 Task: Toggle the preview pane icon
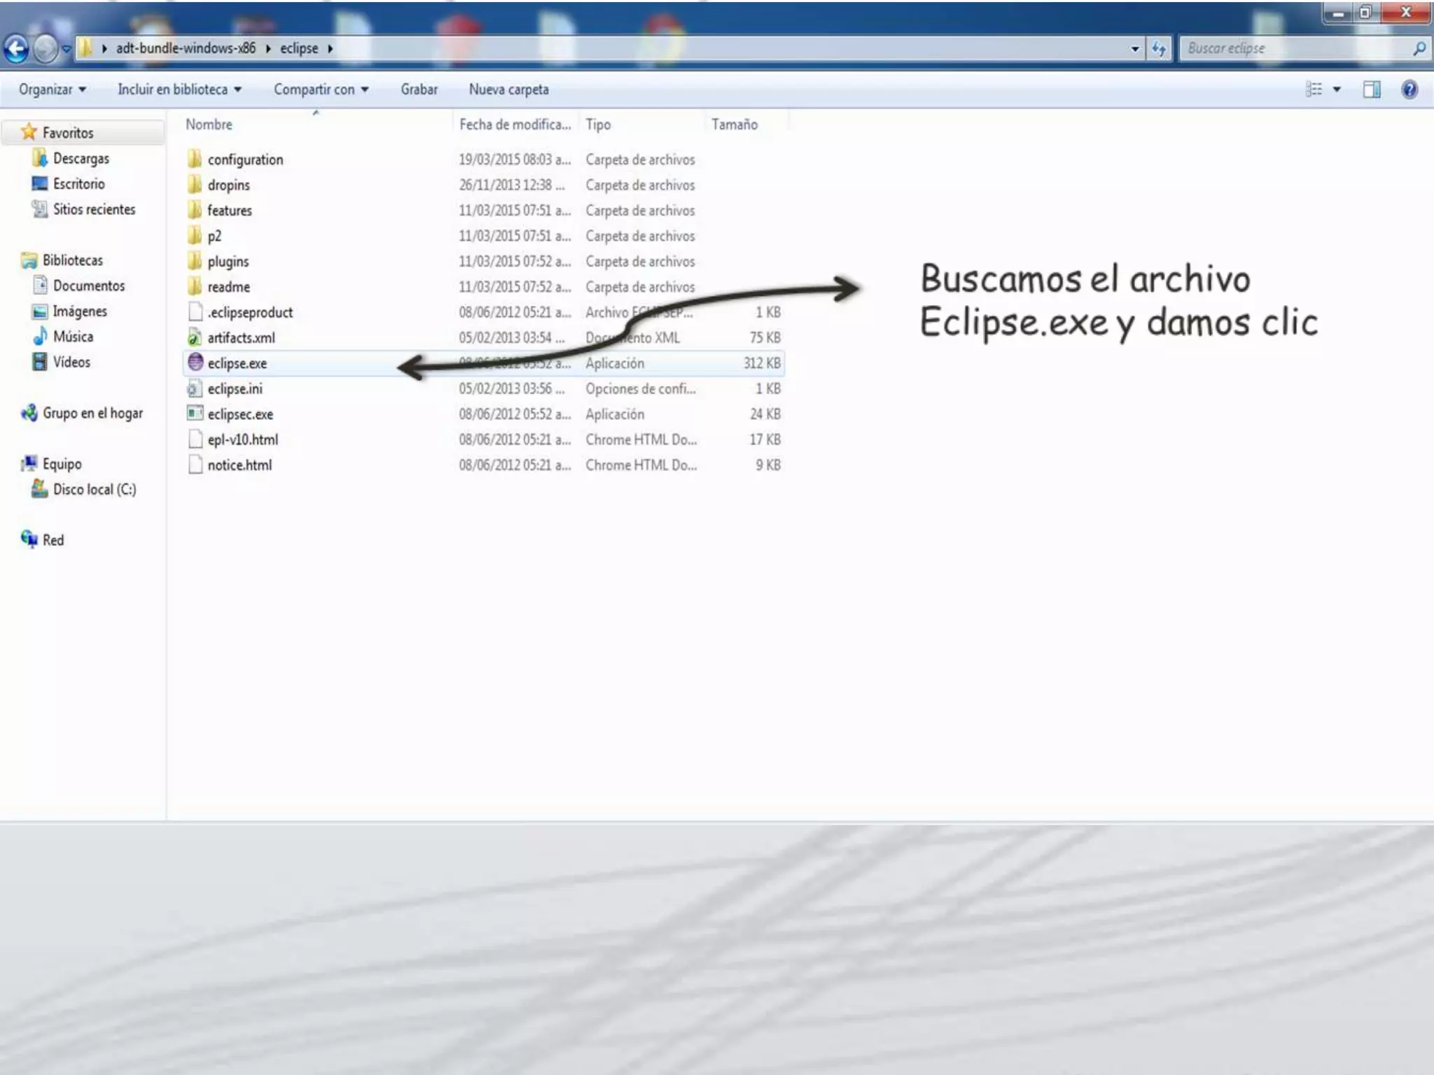coord(1371,90)
